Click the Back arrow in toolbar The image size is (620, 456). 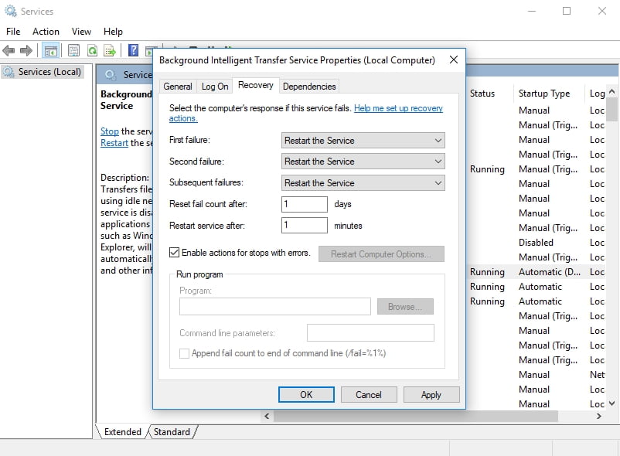(9, 51)
